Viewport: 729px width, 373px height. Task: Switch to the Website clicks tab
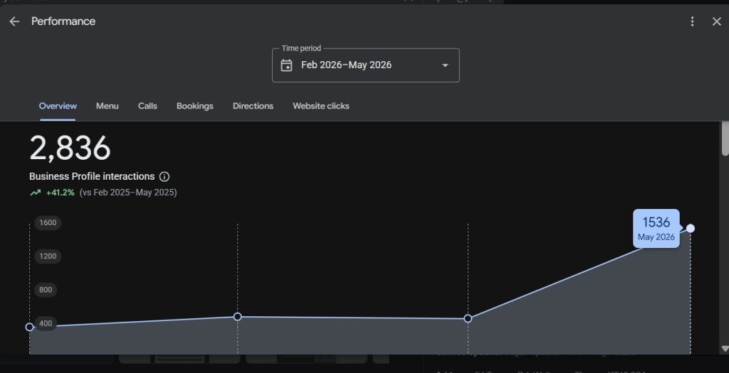(321, 106)
